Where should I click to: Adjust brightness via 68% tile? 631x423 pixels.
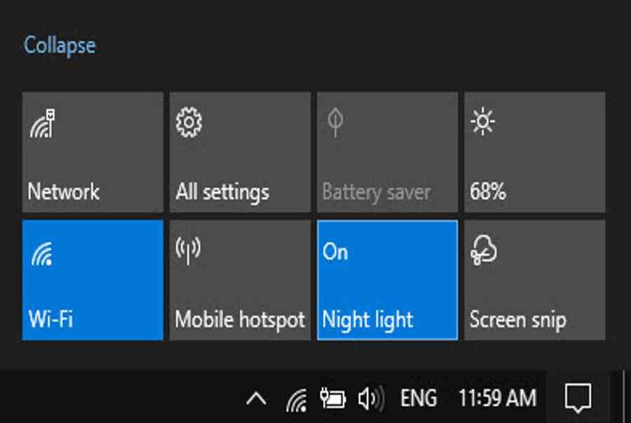tap(535, 152)
